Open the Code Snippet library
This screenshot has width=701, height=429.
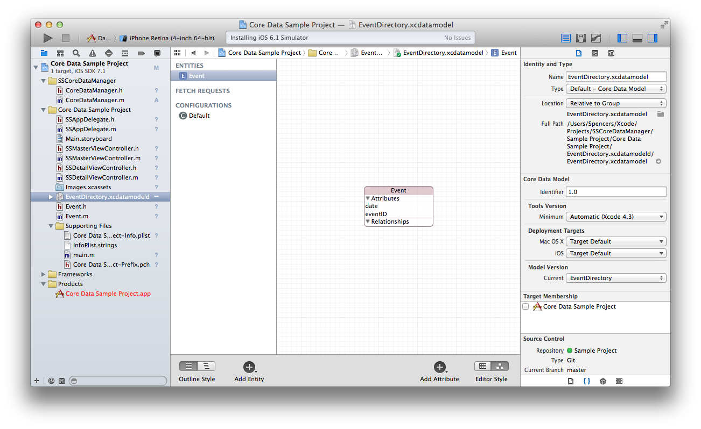point(587,381)
